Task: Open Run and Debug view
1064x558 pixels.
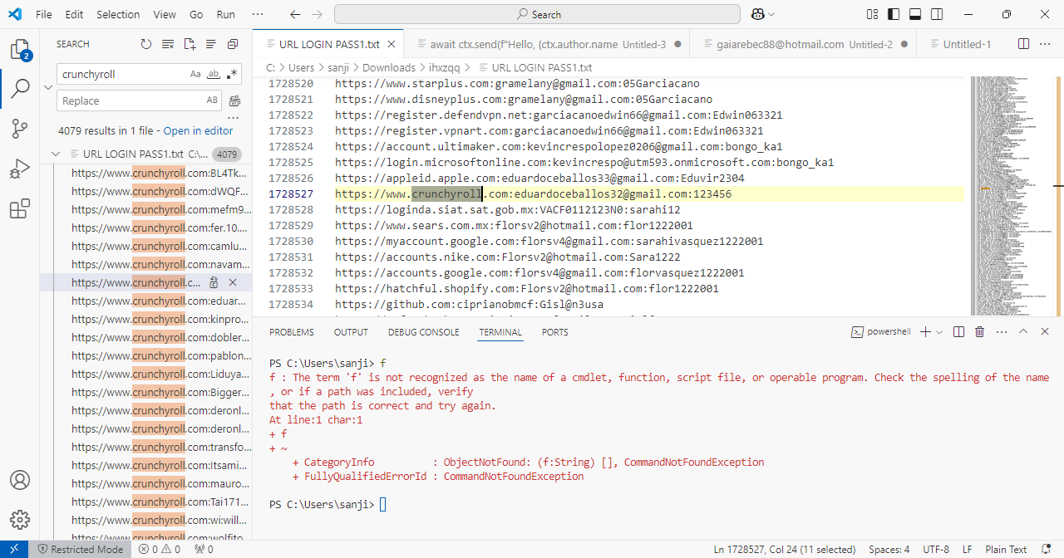Action: point(20,169)
